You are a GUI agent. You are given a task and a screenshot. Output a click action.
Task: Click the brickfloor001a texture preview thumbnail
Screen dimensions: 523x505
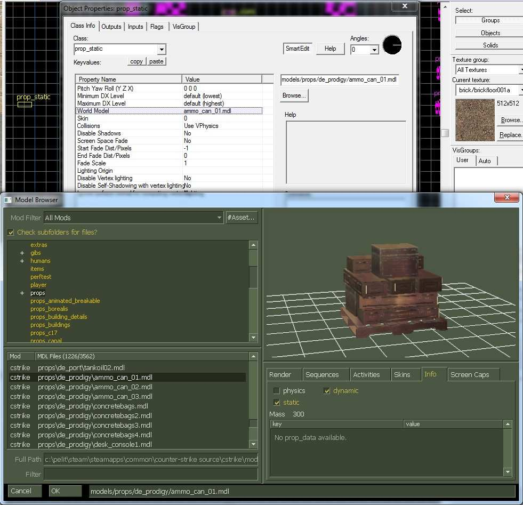point(474,120)
